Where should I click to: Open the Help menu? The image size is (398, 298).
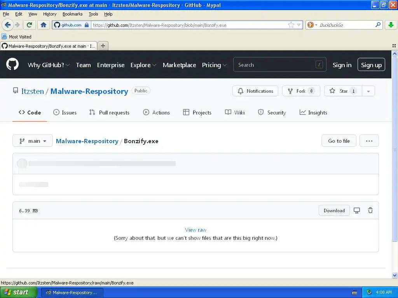pos(108,14)
